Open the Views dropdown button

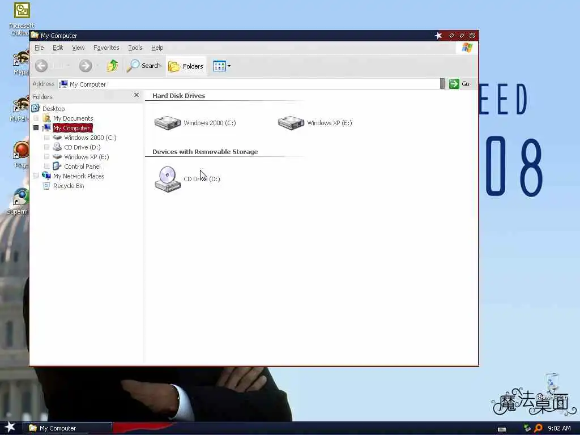pos(221,66)
